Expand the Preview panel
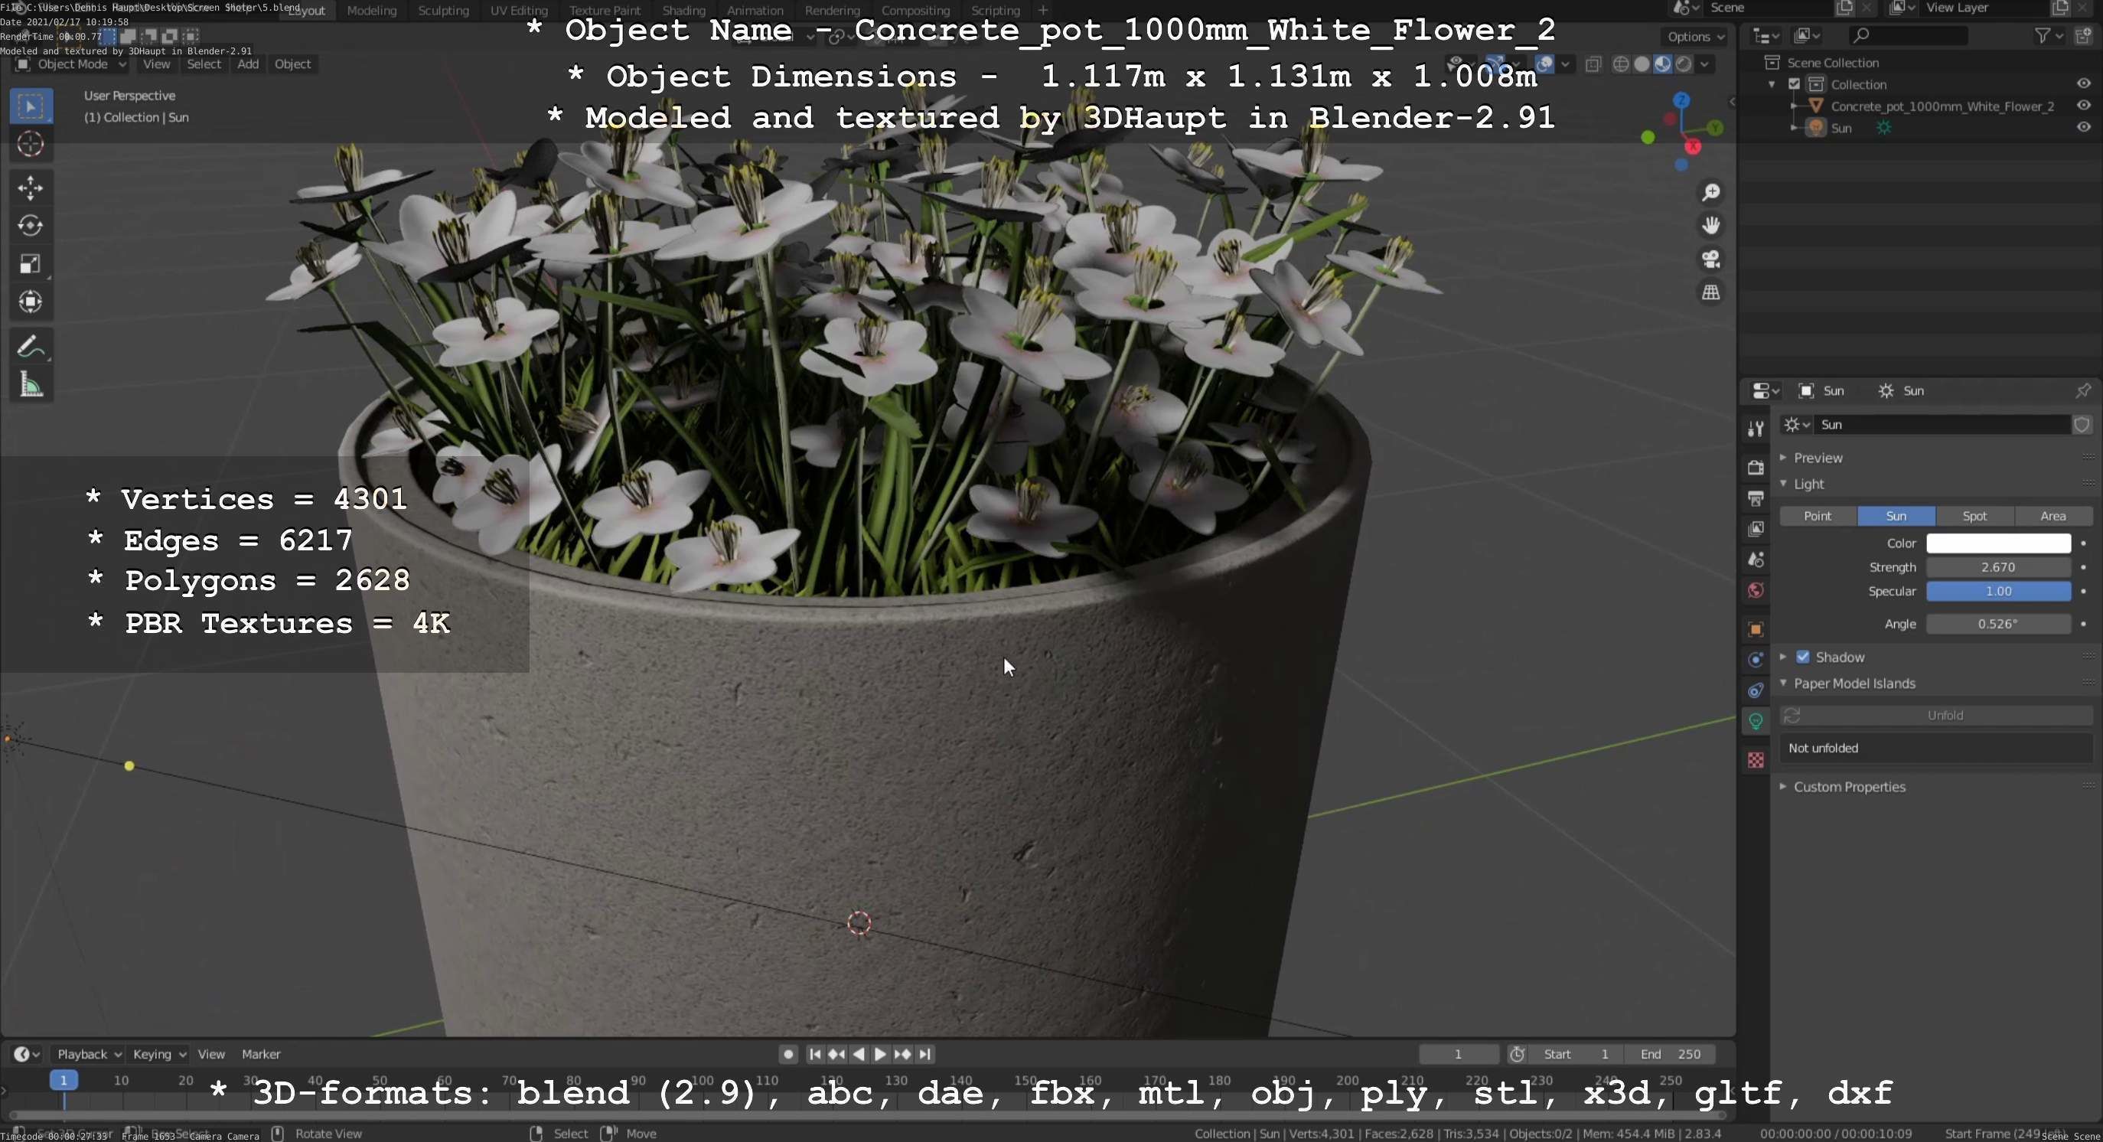Image resolution: width=2103 pixels, height=1142 pixels. tap(1818, 458)
